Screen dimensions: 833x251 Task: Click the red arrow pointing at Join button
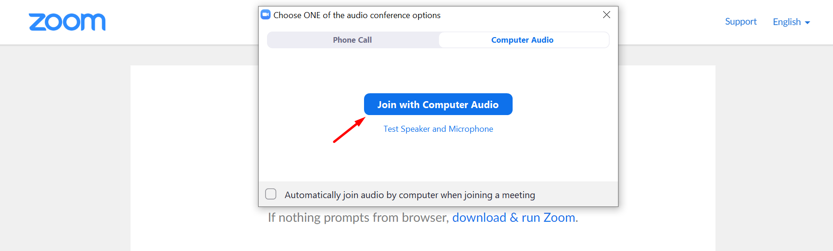tap(349, 130)
